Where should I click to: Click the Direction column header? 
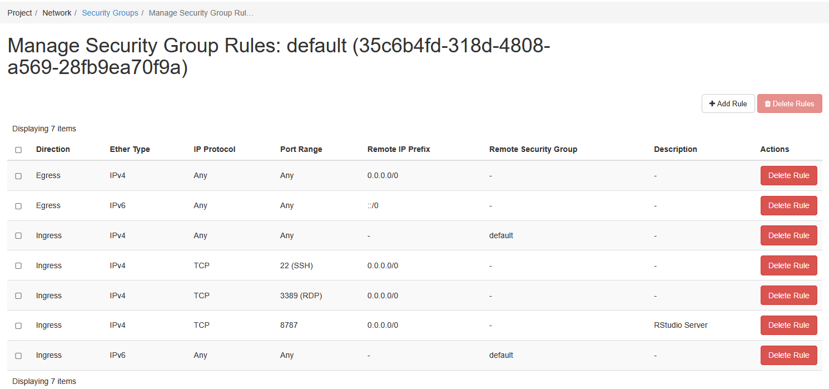(x=53, y=149)
